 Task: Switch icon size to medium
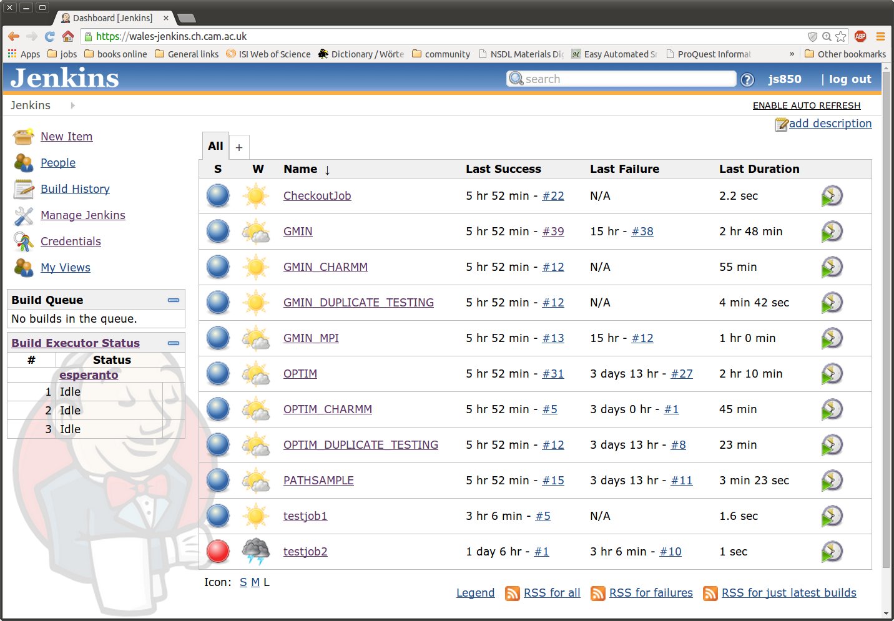point(255,582)
